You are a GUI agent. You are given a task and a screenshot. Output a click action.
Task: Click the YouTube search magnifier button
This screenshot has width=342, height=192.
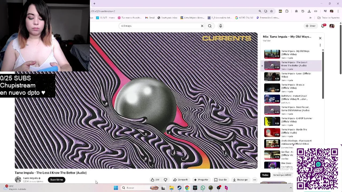coord(210,26)
